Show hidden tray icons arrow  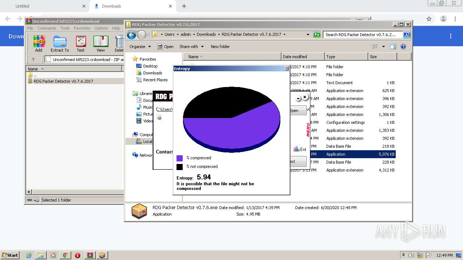tap(404, 255)
